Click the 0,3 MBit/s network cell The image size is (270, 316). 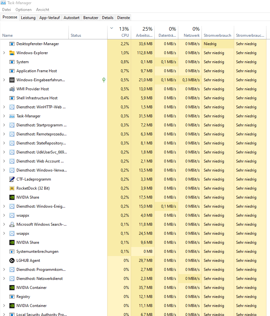190,80
